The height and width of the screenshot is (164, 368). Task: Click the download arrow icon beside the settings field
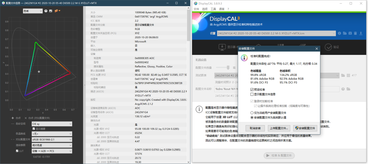click(361, 33)
